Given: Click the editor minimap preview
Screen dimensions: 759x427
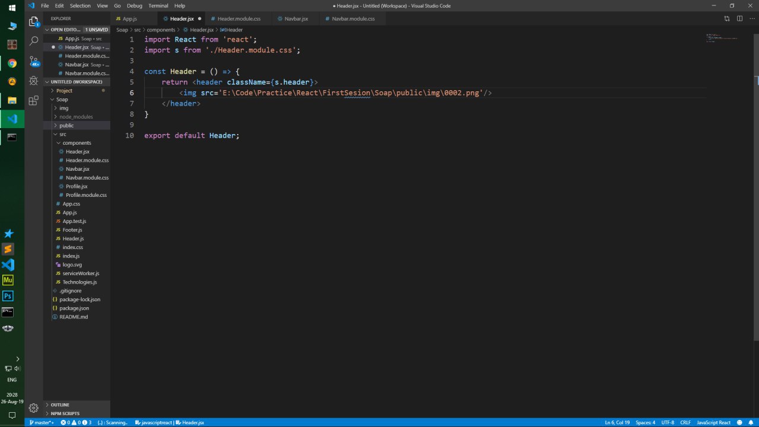Looking at the screenshot, I should click(722, 39).
